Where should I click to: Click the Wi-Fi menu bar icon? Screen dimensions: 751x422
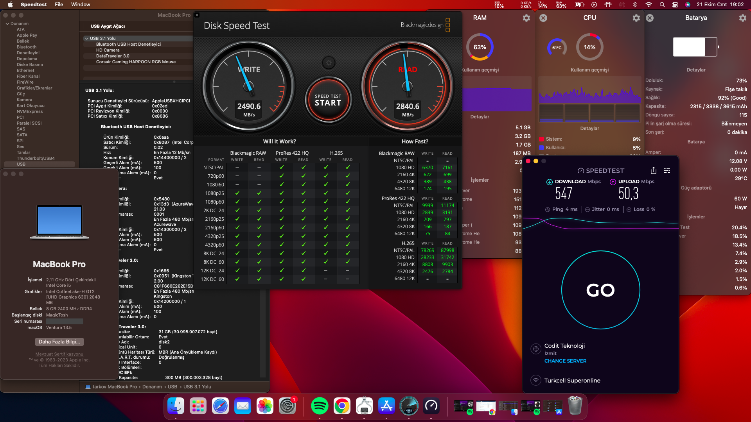click(649, 5)
